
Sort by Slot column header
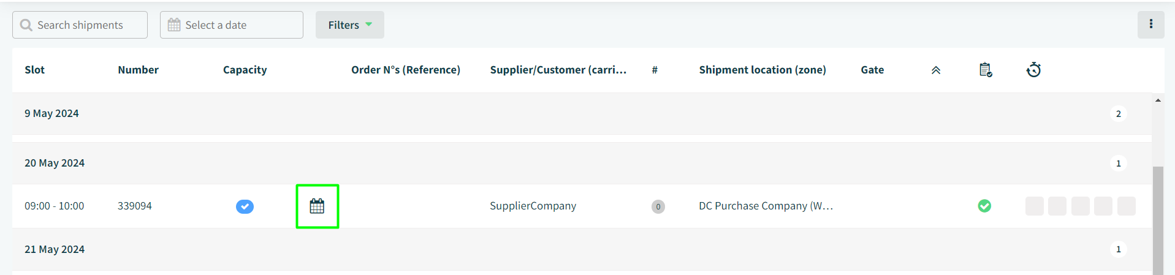pyautogui.click(x=35, y=70)
